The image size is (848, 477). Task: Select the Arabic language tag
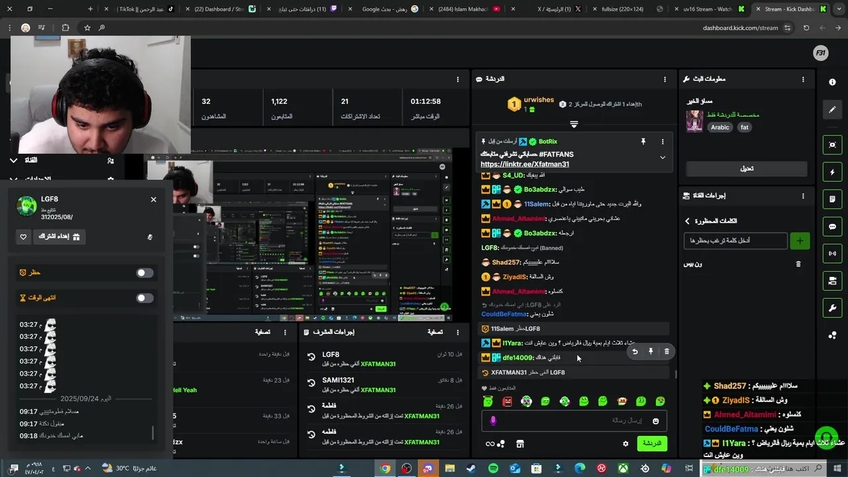pos(720,127)
